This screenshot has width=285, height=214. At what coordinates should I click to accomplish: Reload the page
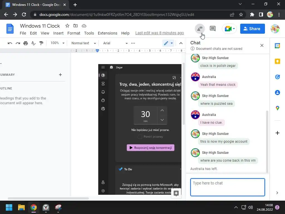tap(24, 14)
